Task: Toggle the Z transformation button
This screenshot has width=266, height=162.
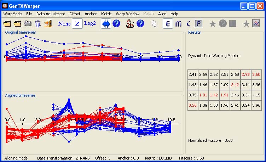Action: click(77, 24)
